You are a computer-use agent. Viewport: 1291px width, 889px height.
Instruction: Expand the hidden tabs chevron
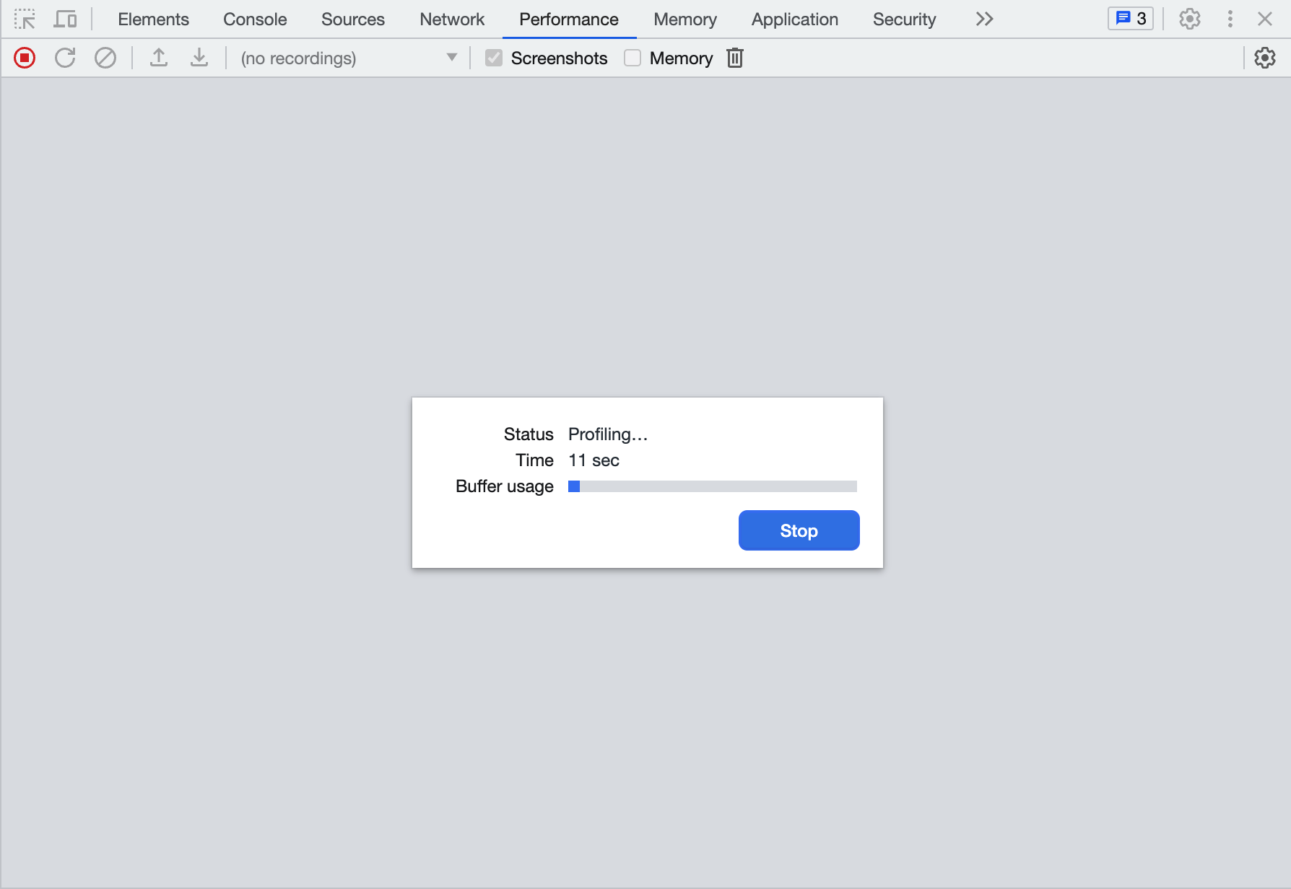[x=983, y=19]
